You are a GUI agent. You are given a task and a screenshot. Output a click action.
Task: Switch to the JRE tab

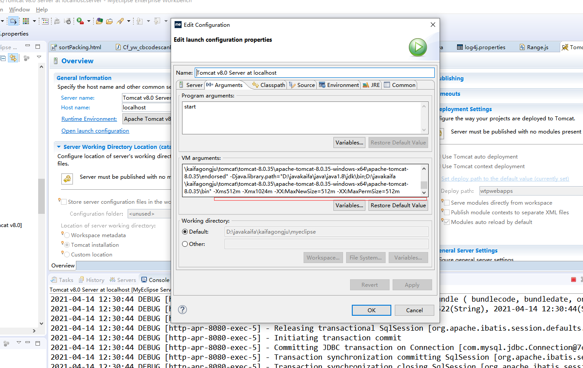coord(372,85)
